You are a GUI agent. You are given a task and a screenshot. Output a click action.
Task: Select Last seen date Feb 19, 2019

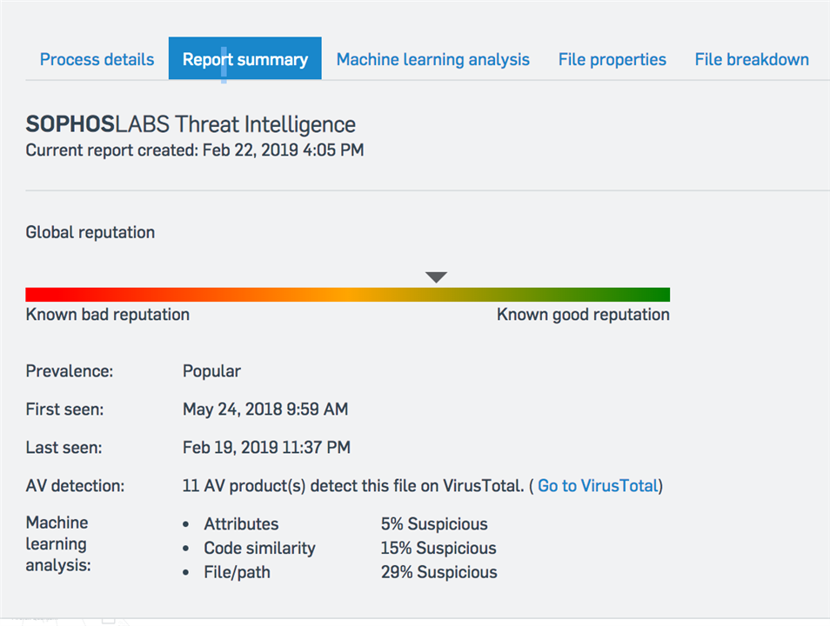click(x=266, y=448)
